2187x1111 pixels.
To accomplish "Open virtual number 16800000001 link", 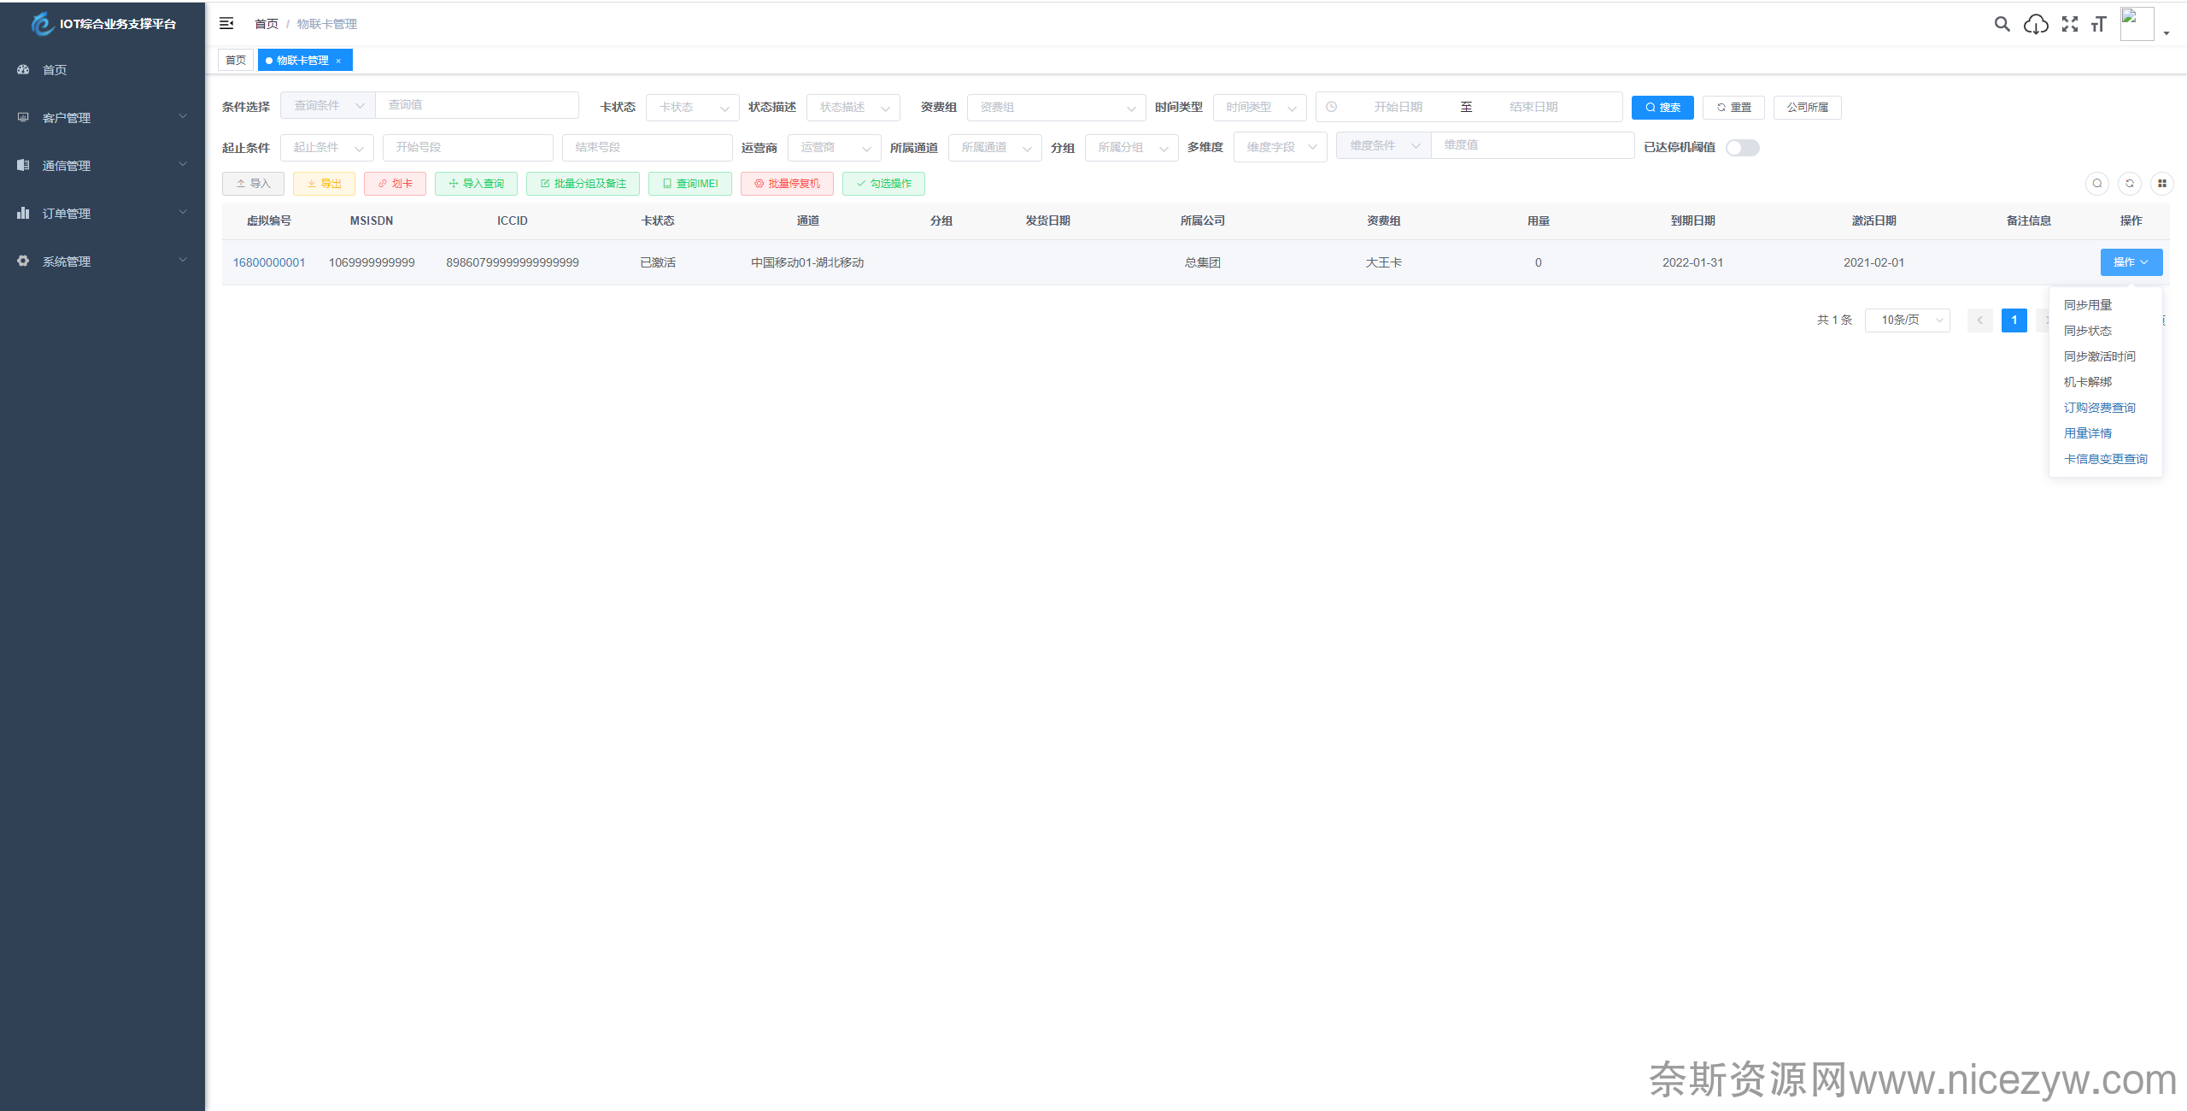I will pos(269,262).
